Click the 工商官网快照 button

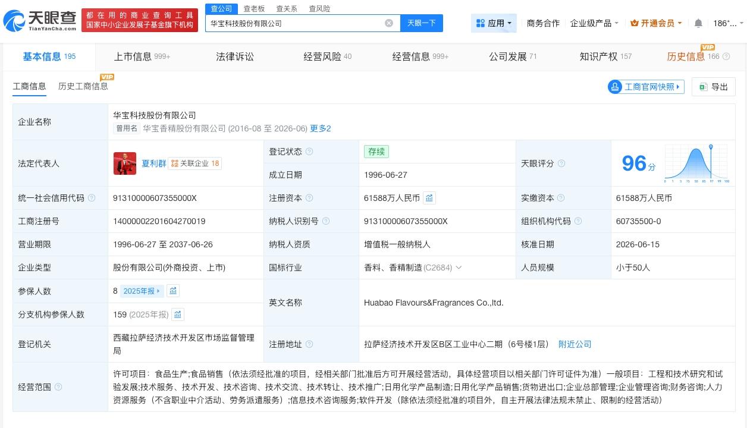(646, 87)
